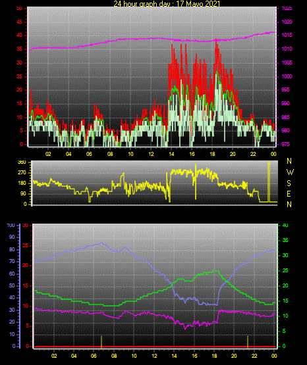This screenshot has height=365, width=307.
Task: Click the 90 wind direction axis label
Action: tap(23, 193)
